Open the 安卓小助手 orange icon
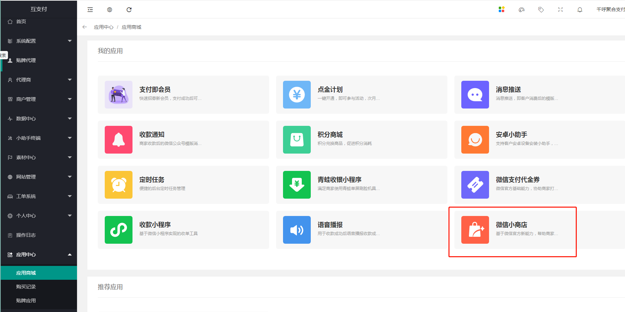 (x=475, y=140)
